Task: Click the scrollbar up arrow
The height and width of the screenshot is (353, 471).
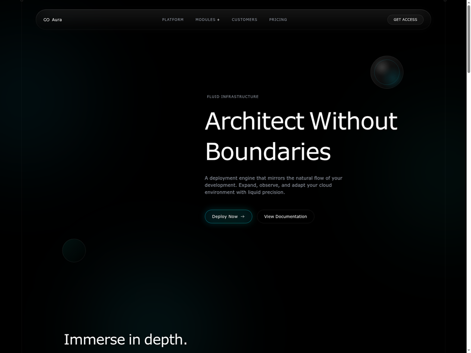Action: (x=469, y=2)
